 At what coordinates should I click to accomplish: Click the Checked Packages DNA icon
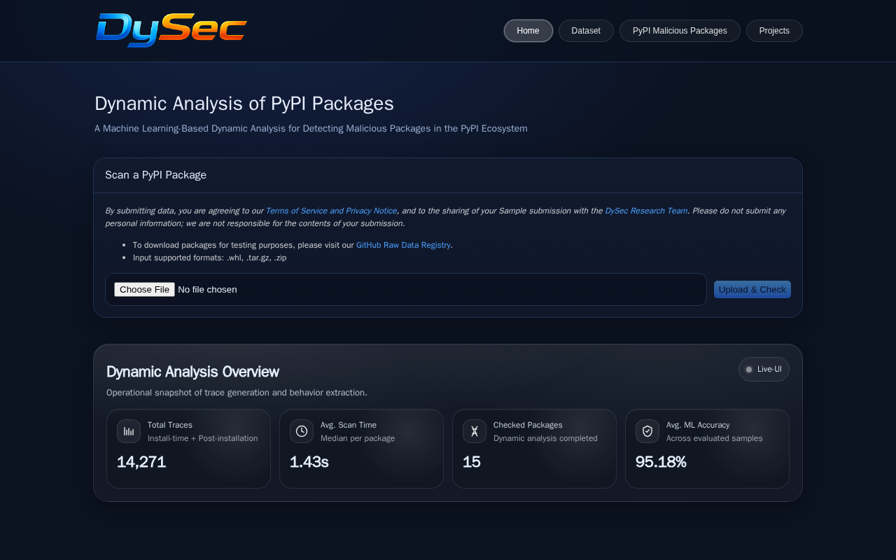click(x=475, y=431)
